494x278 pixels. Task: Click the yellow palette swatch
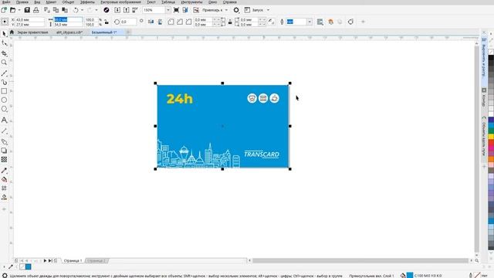[x=491, y=137]
